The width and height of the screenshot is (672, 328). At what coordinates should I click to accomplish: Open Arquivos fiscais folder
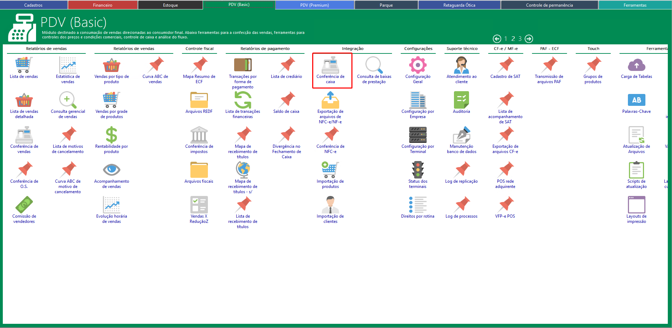coord(199,170)
